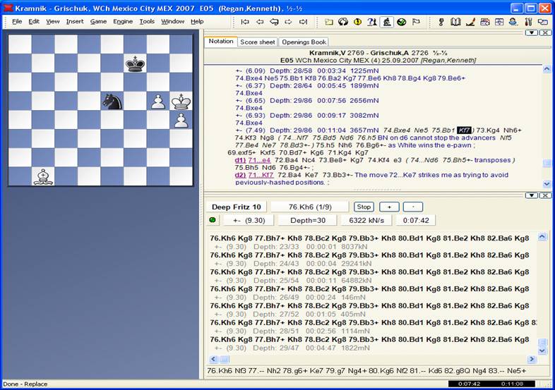Click the flag icon in toolbar
Image resolution: width=555 pixels, height=390 pixels.
pyautogui.click(x=415, y=22)
